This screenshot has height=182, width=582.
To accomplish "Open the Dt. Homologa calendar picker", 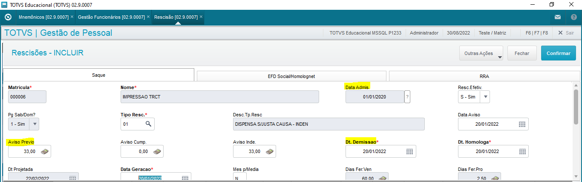I will pyautogui.click(x=522, y=151).
